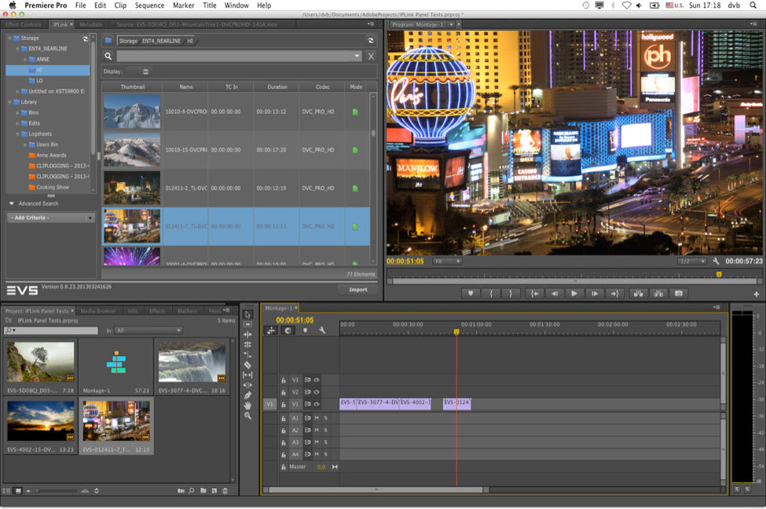Click the camera icon to export a frame
The width and height of the screenshot is (766, 509).
tap(677, 292)
